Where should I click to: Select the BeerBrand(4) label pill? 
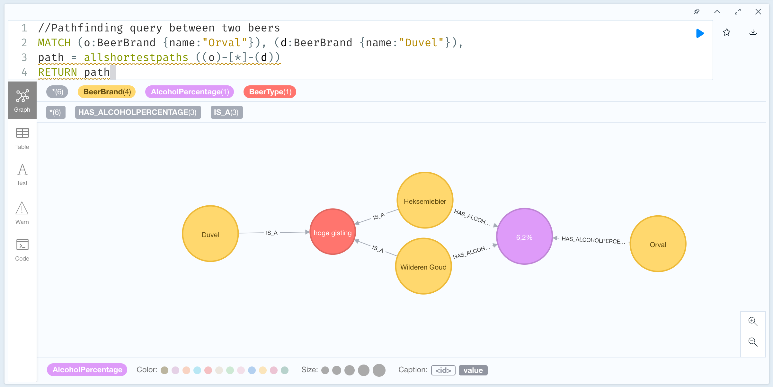click(107, 92)
